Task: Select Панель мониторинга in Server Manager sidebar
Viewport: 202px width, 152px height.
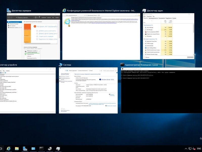Action: tap(14, 22)
